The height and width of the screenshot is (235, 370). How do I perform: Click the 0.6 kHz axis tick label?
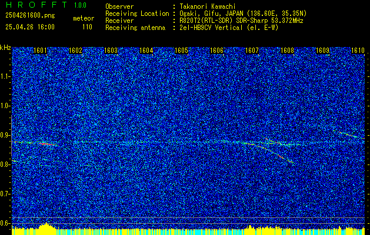[5, 223]
